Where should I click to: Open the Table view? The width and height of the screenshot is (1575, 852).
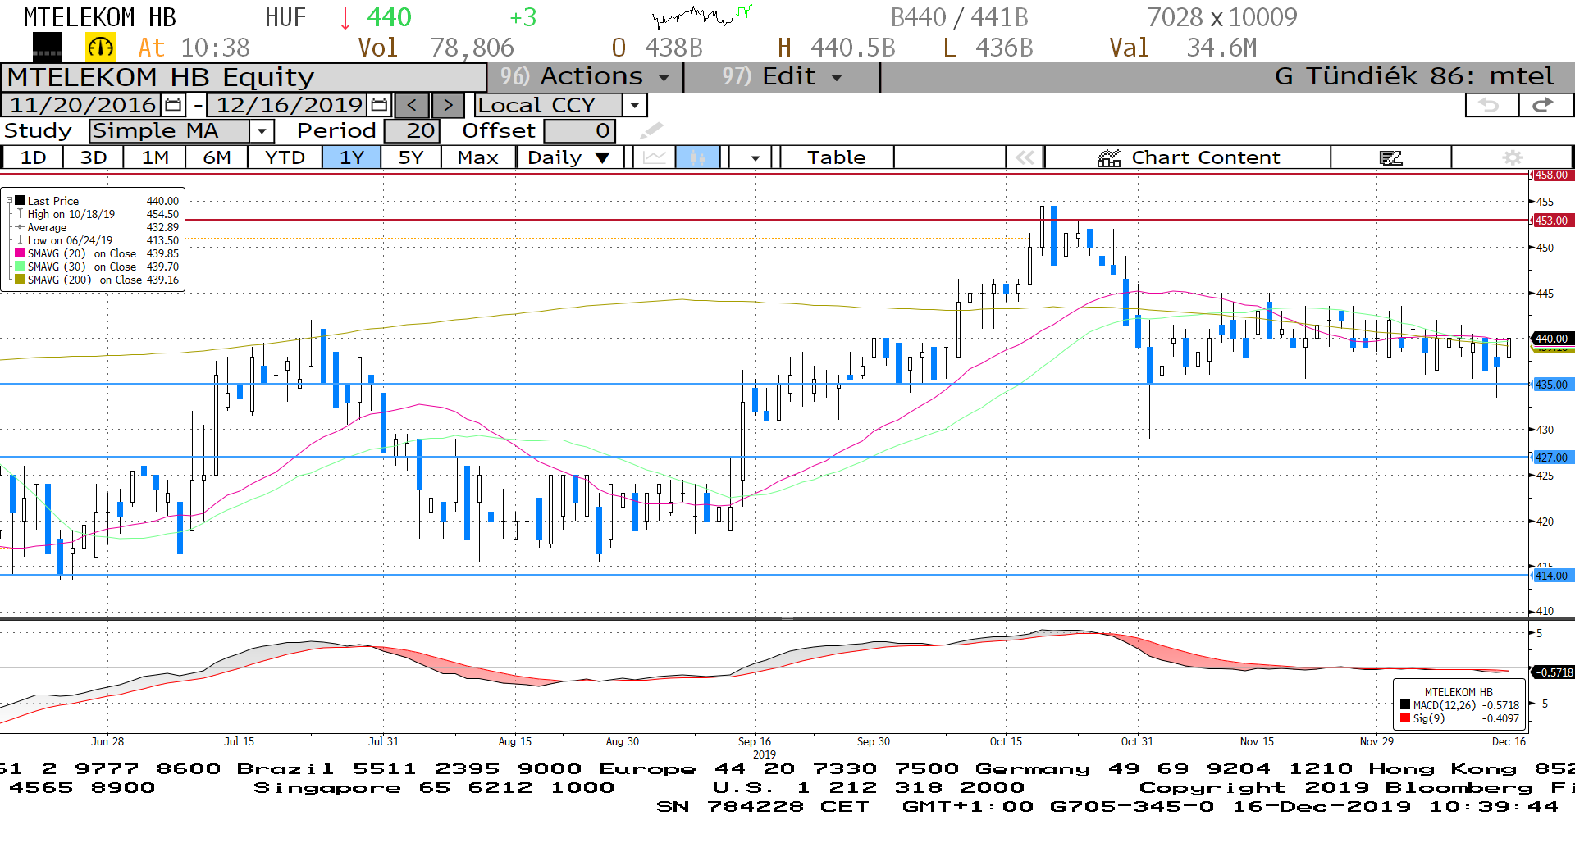[837, 157]
